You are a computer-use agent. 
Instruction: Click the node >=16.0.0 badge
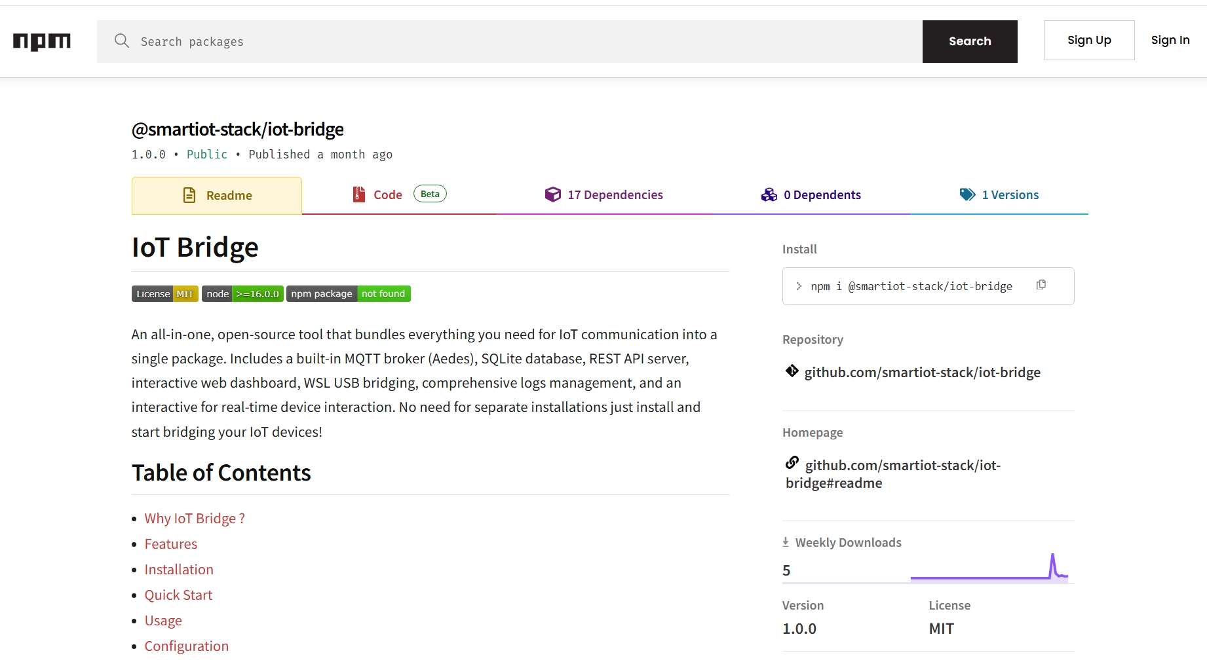click(242, 294)
